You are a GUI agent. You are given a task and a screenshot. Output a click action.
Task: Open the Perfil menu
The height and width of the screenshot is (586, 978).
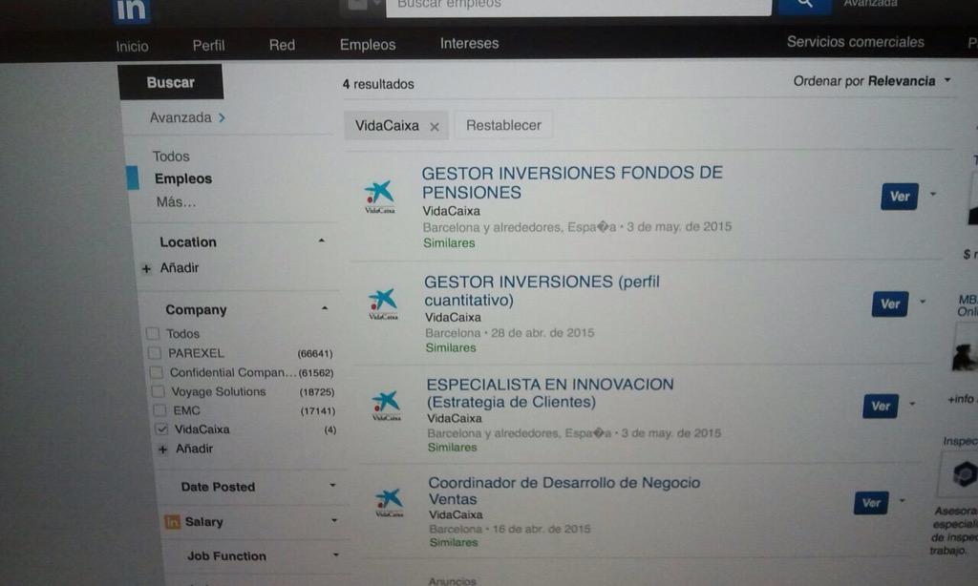pyautogui.click(x=208, y=46)
